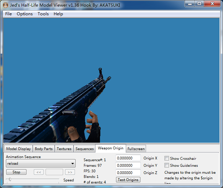Open the Options menu

click(x=25, y=14)
